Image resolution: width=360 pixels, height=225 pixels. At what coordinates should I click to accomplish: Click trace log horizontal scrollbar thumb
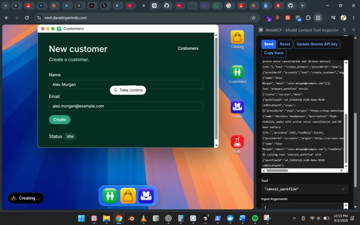click(x=277, y=171)
